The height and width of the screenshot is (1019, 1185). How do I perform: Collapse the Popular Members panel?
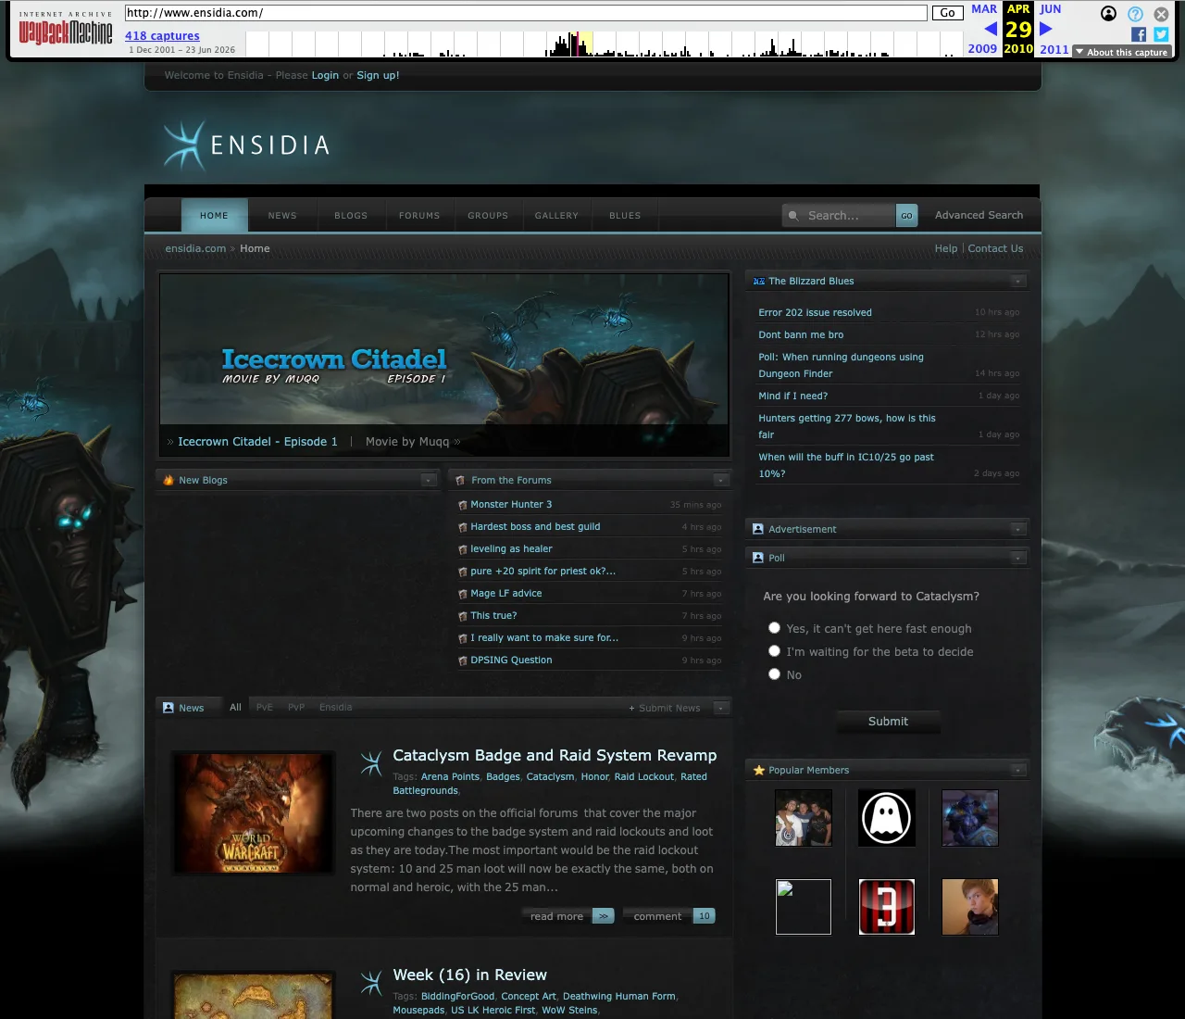[1018, 770]
